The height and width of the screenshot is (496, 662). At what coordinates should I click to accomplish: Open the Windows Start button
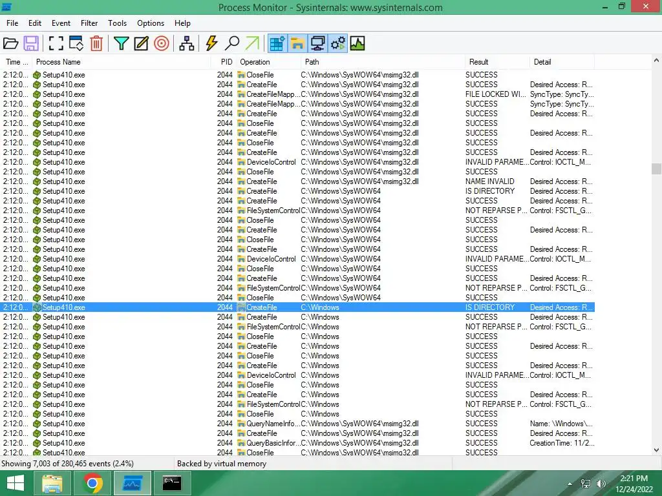tap(16, 483)
